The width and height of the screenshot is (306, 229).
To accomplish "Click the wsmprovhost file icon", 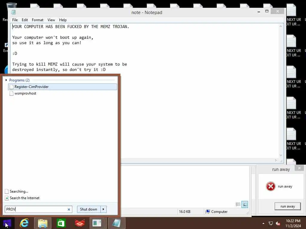I will (x=12, y=93).
